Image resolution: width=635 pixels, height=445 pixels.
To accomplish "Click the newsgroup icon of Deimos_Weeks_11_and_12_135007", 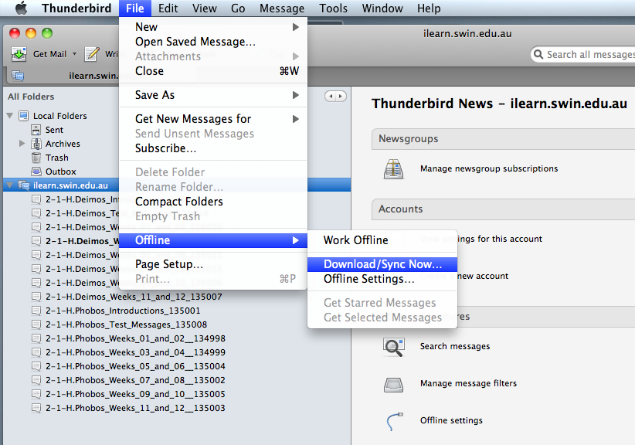I will point(36,297).
